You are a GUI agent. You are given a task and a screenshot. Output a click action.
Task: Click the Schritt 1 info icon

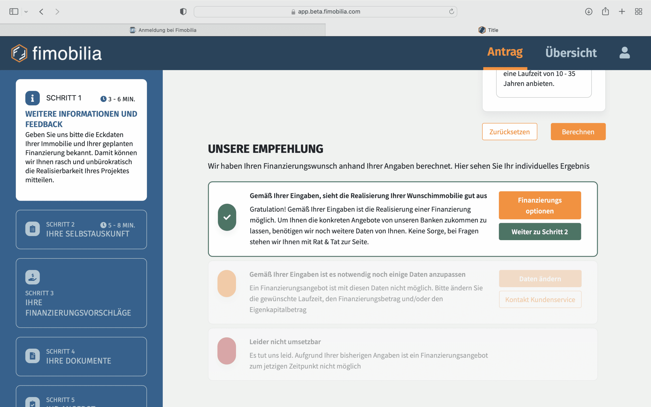(32, 98)
